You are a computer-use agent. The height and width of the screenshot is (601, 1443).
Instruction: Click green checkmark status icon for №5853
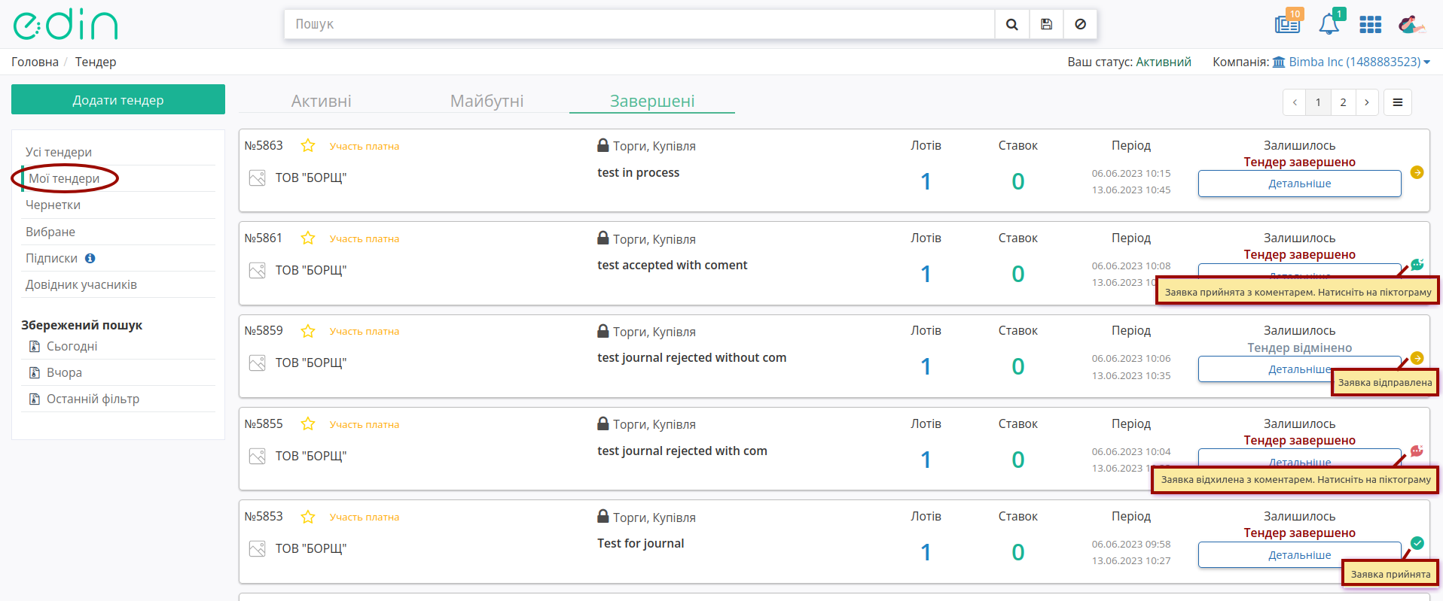click(x=1417, y=543)
